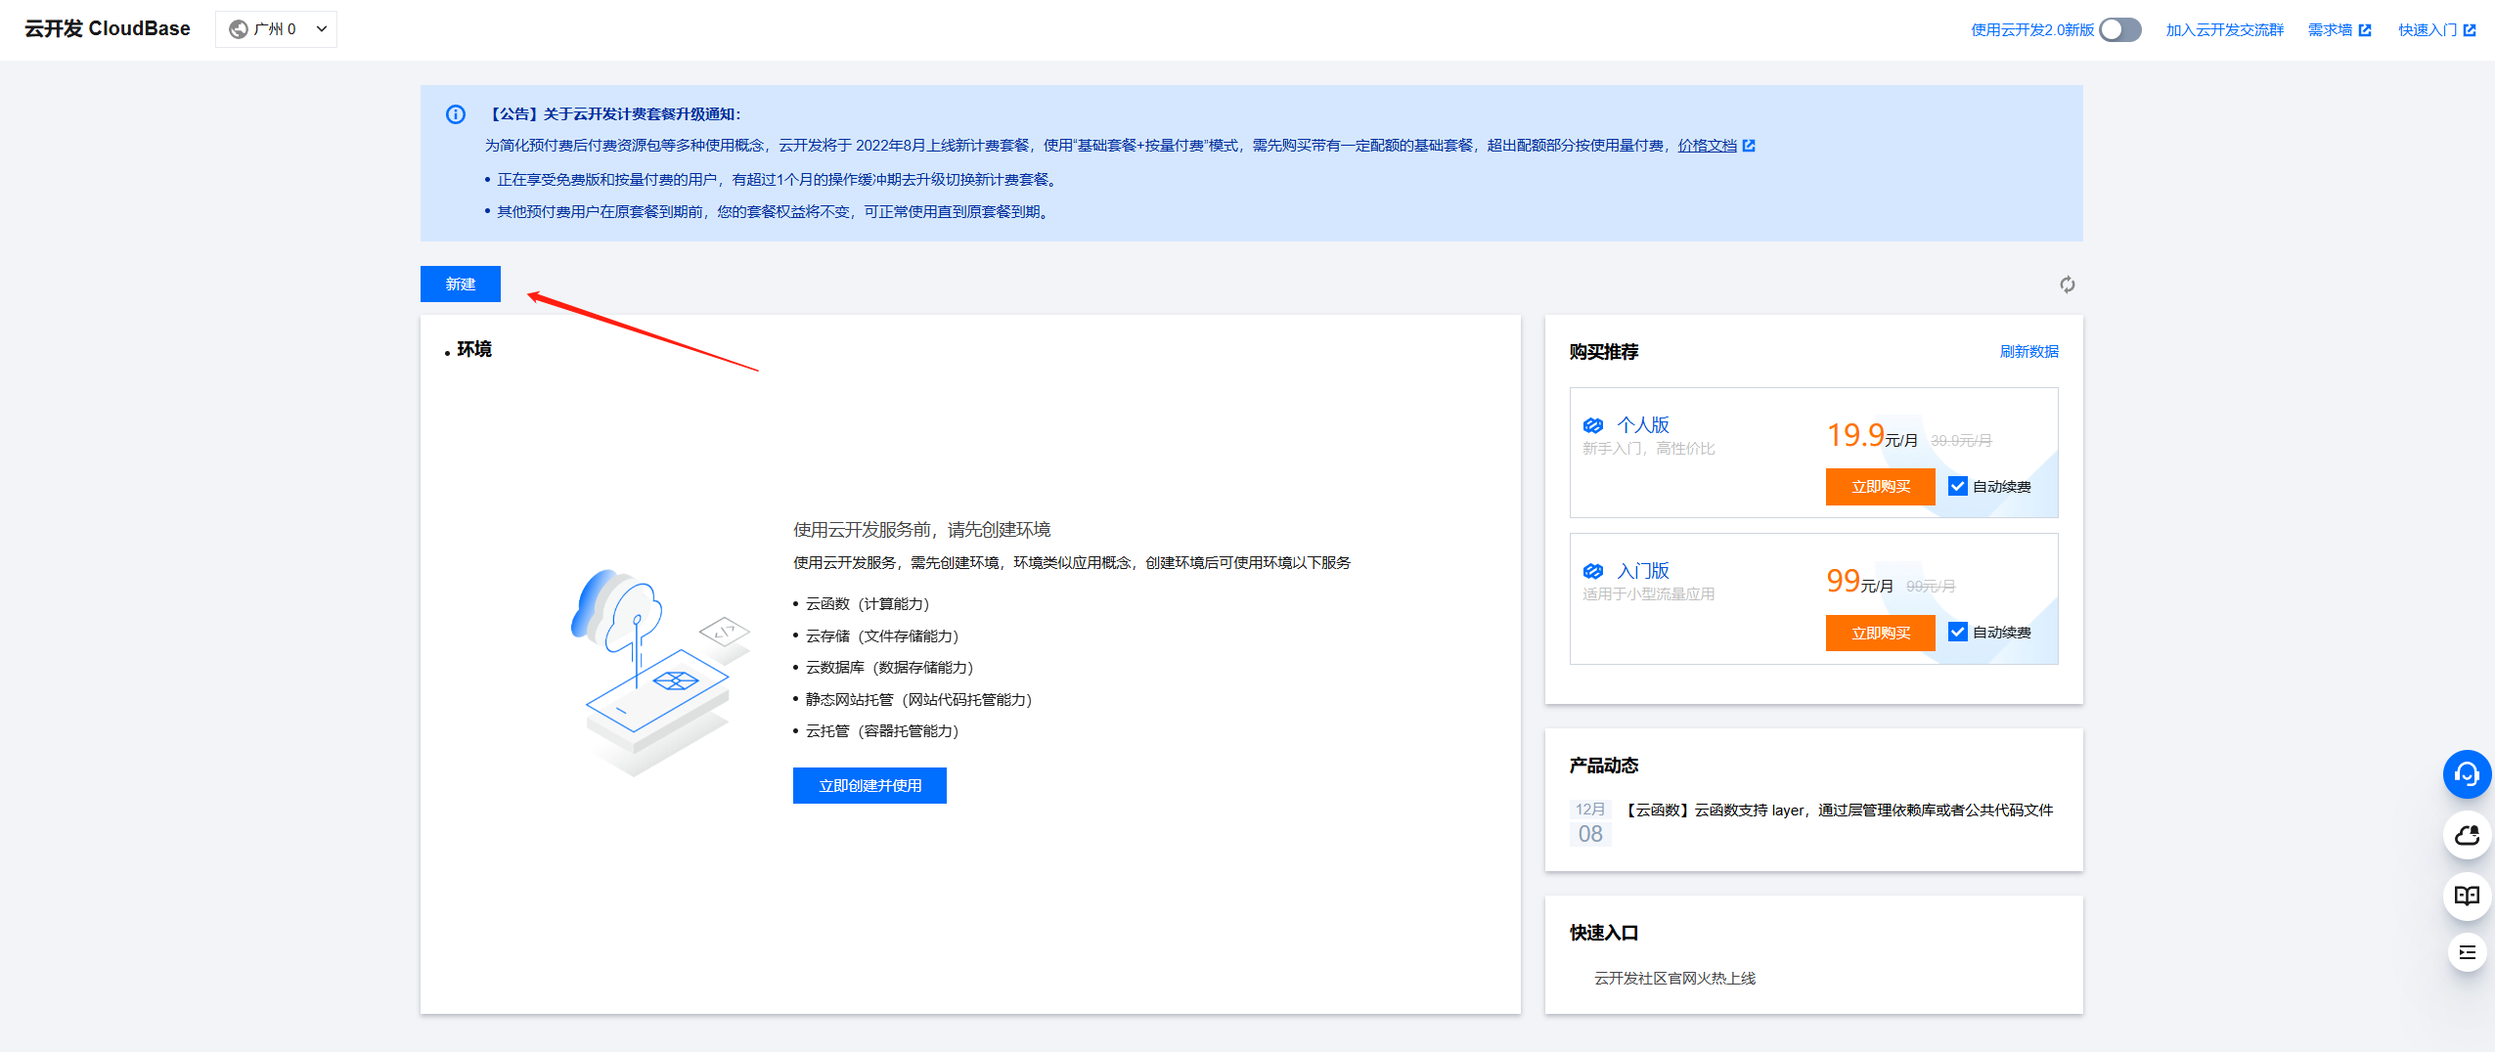Click the 19.9元/月 price text

[1872, 436]
